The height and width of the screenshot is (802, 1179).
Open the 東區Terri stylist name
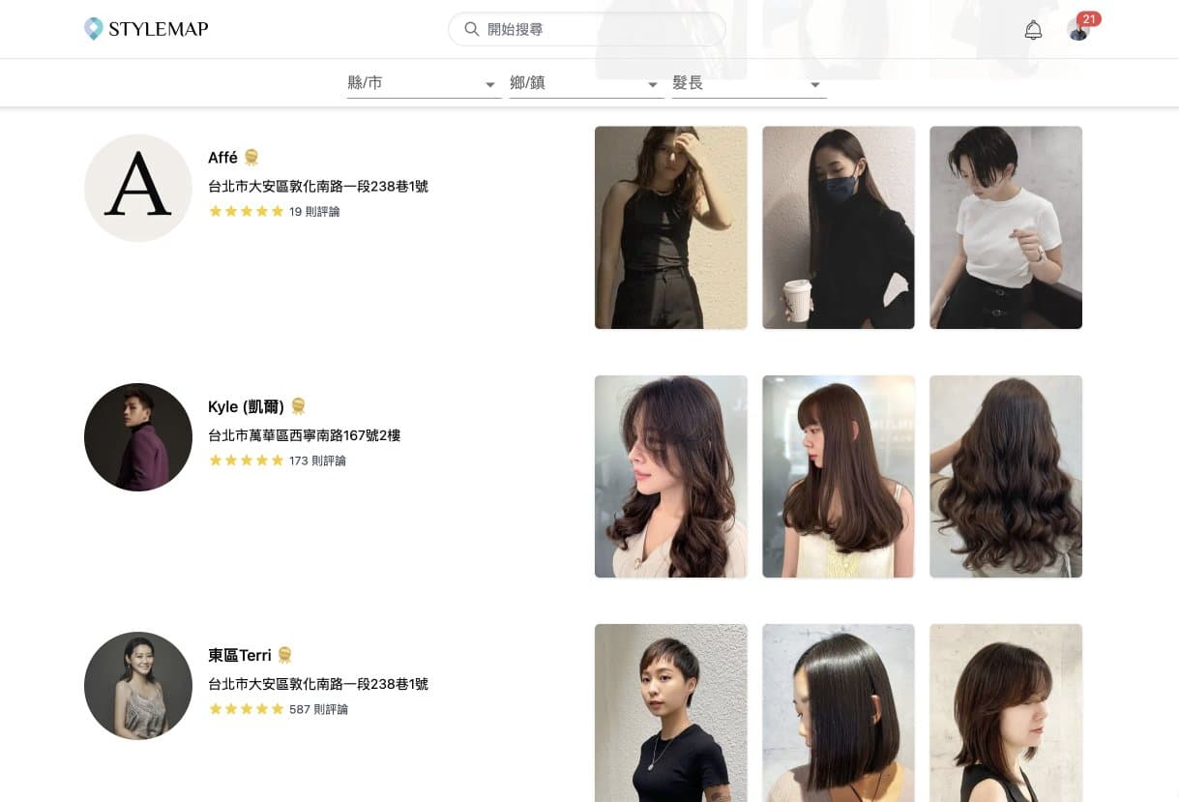tap(239, 655)
